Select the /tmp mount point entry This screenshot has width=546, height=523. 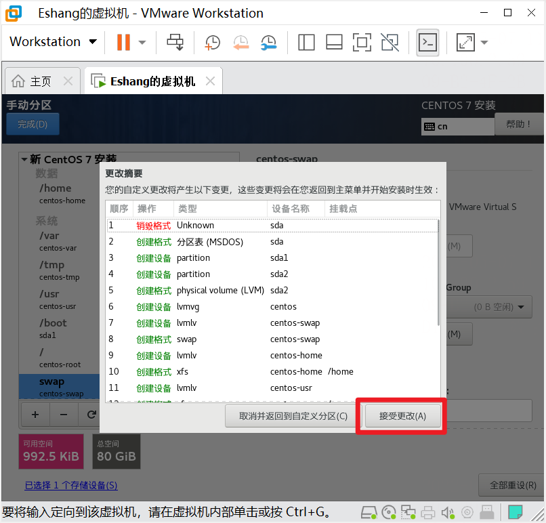pos(59,270)
